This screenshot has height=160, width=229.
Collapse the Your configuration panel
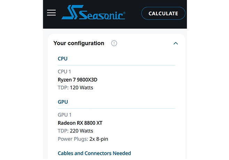coord(175,44)
